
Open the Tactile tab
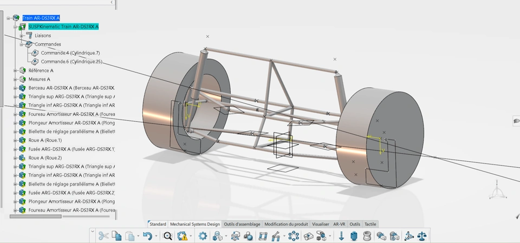point(370,224)
